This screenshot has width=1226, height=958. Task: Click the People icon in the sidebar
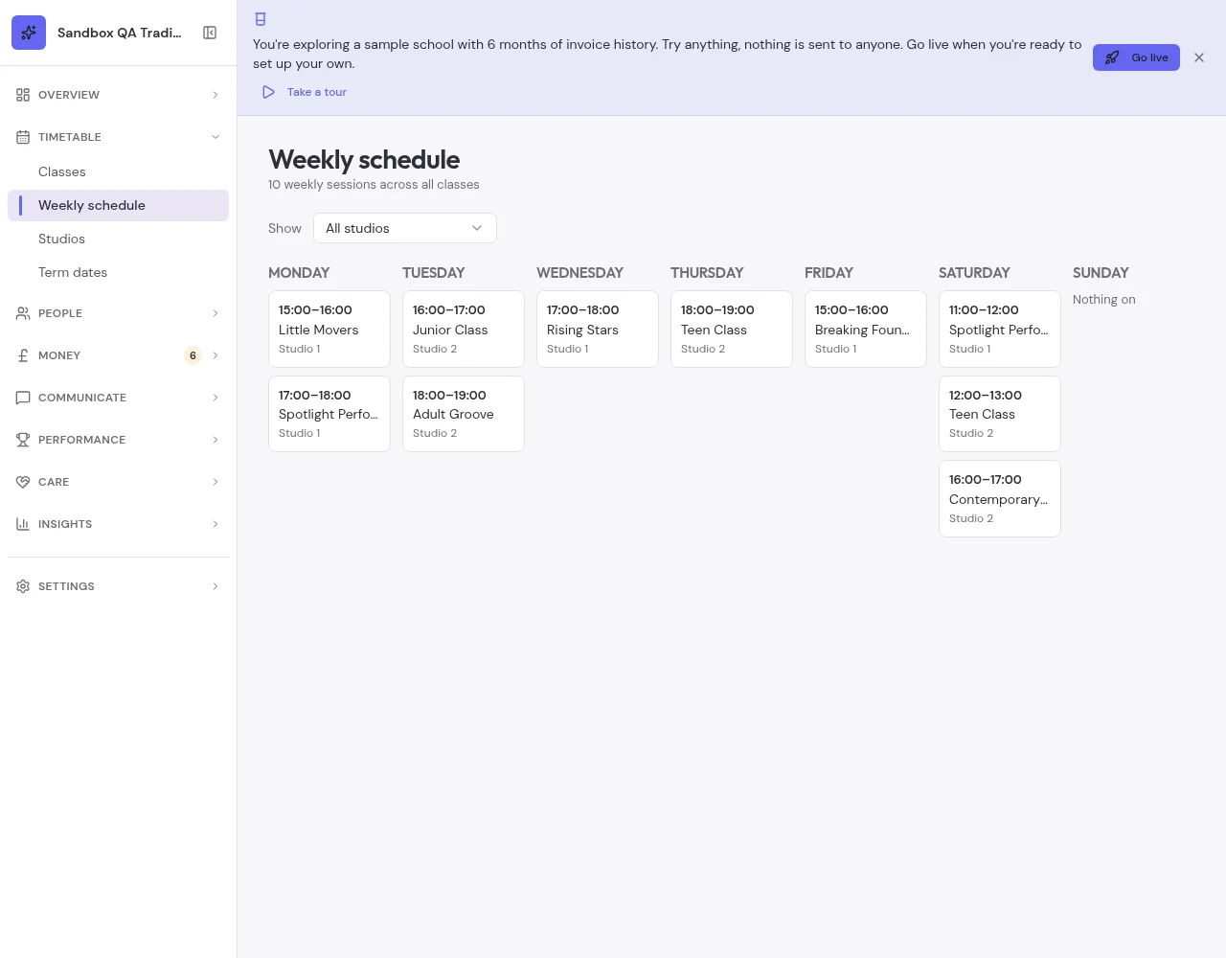tap(23, 313)
